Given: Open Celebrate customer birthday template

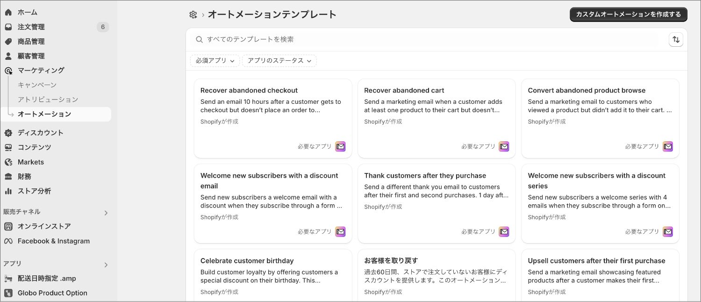Looking at the screenshot, I should coord(273,275).
